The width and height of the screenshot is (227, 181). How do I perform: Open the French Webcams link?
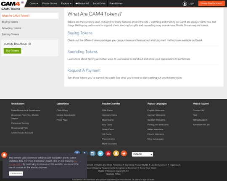[x=156, y=134]
